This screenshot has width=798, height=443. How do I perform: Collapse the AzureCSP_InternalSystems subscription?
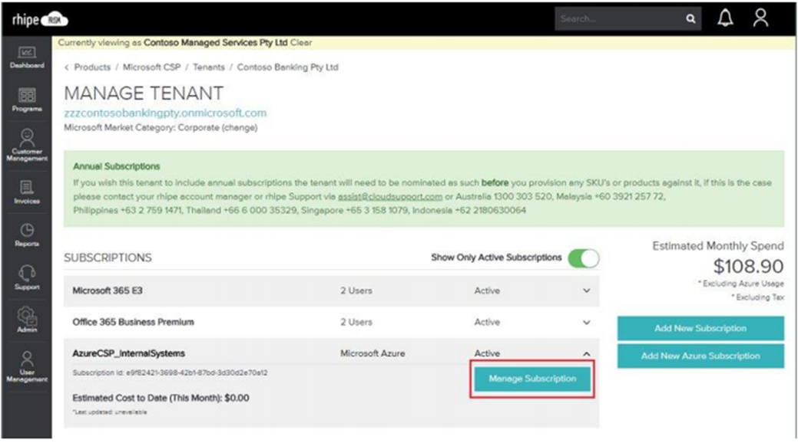(586, 353)
